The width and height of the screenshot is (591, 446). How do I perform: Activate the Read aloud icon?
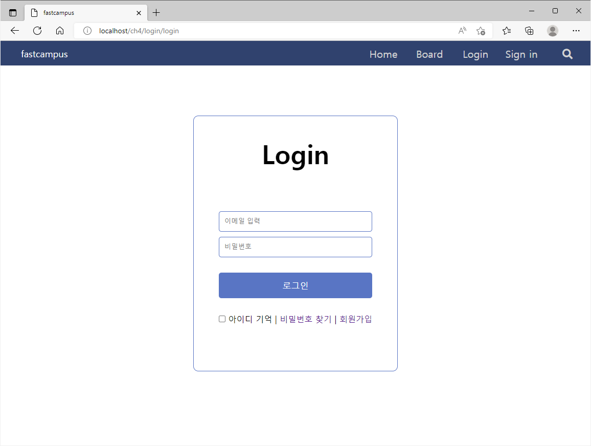pos(462,31)
